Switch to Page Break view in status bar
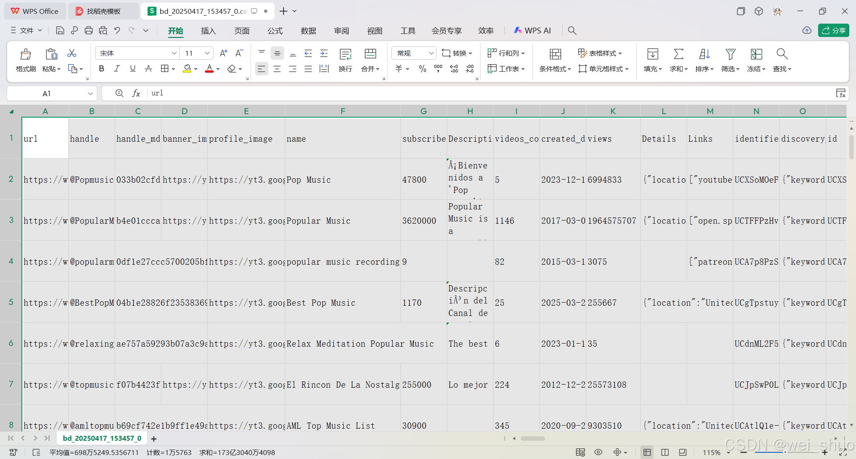 (x=665, y=452)
